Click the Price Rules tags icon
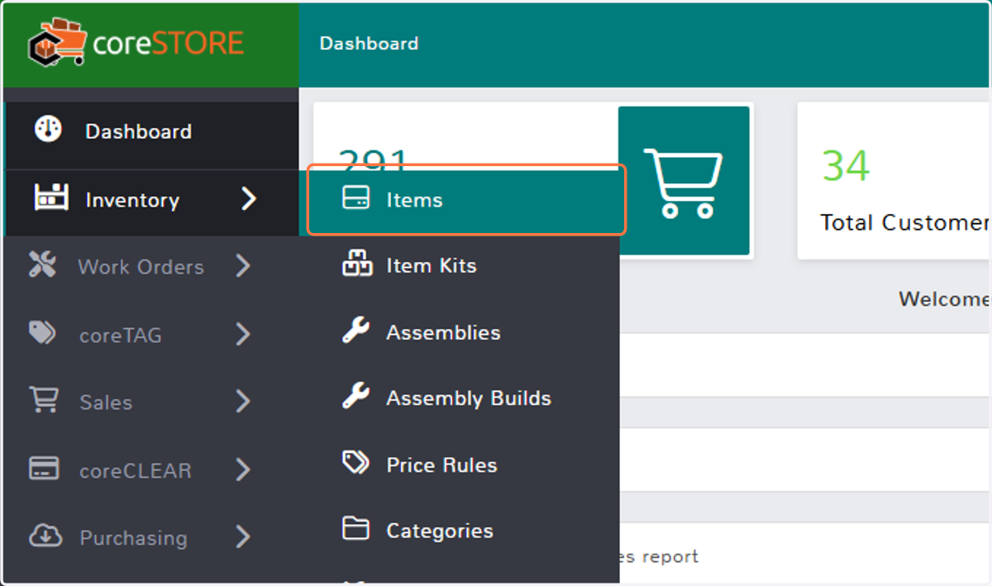This screenshot has width=992, height=586. click(356, 463)
